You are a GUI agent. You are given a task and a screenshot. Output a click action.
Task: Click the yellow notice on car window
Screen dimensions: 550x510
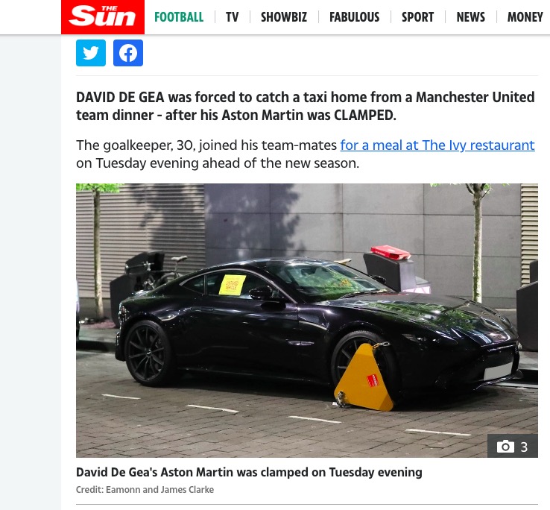click(x=233, y=285)
